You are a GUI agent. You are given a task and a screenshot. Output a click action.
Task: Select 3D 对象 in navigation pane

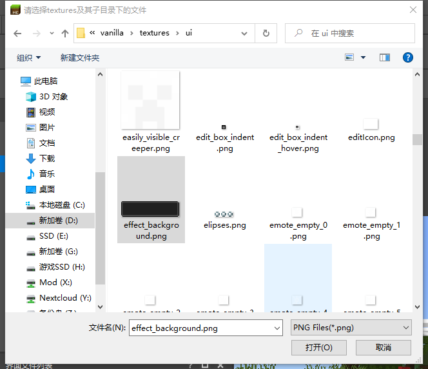(53, 97)
